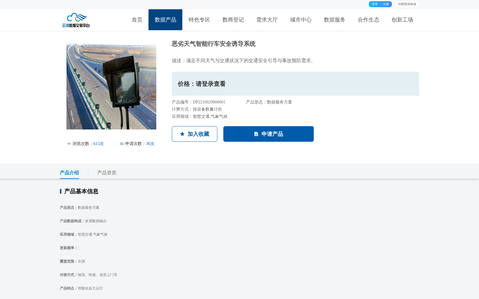479x299 pixels.
Task: Click 产品形态：数据服务方案 beside the product number
Action: coord(269,102)
